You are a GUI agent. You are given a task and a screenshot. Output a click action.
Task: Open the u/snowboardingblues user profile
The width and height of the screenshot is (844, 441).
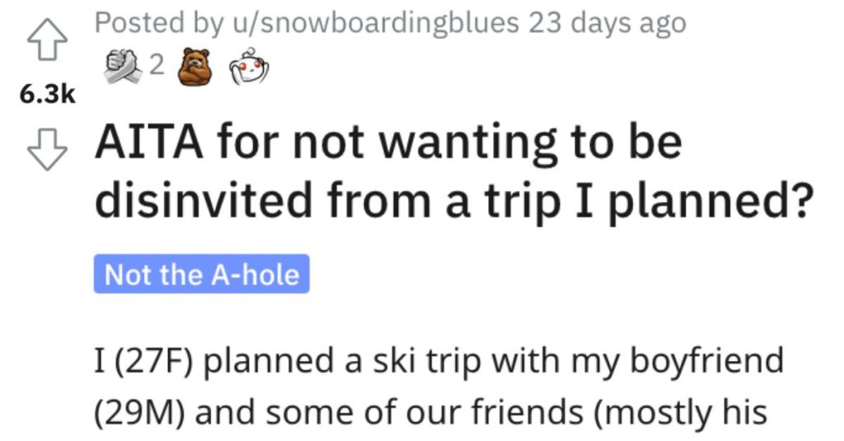tap(376, 23)
